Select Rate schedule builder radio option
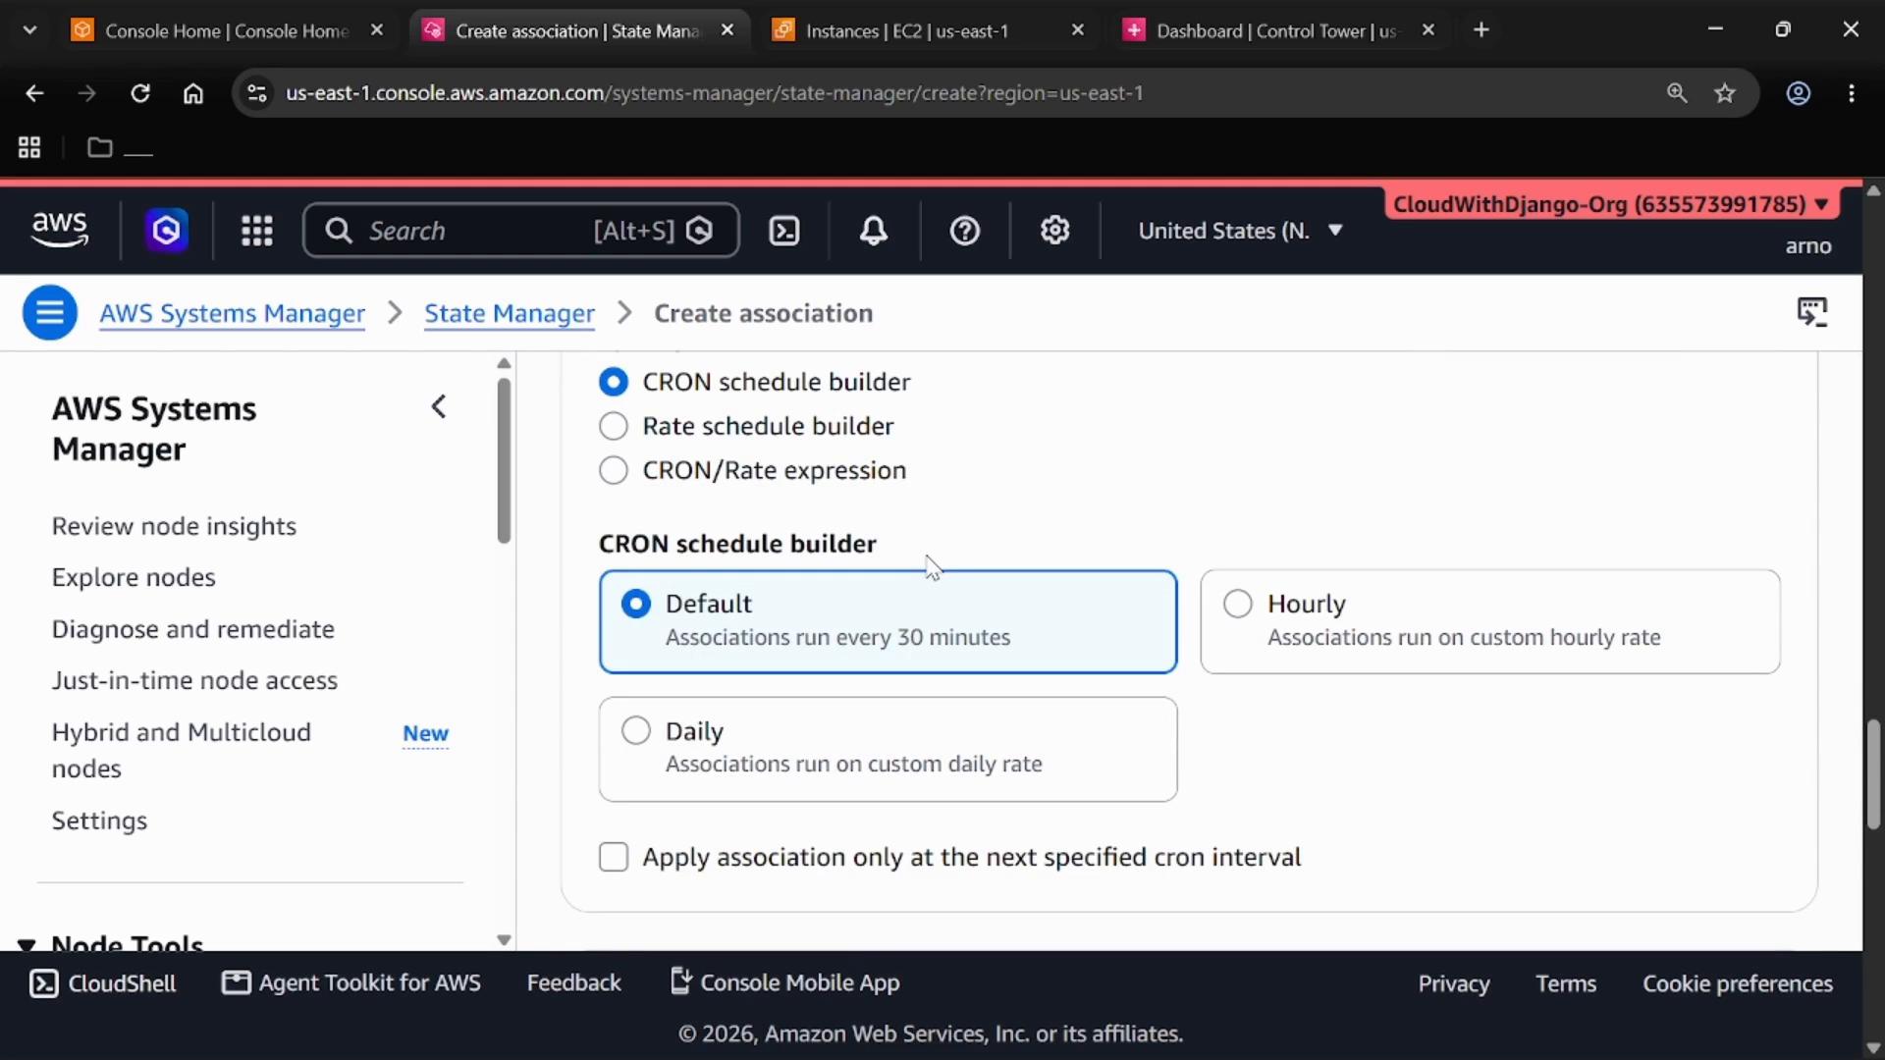Image resolution: width=1885 pixels, height=1060 pixels. click(x=614, y=426)
